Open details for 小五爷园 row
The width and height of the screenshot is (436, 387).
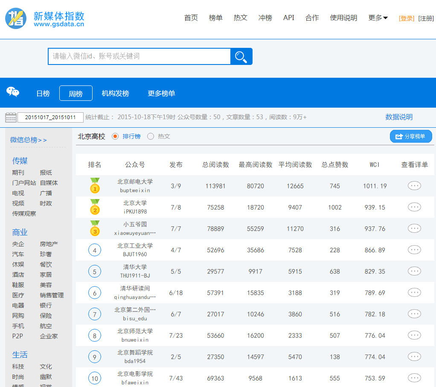click(414, 229)
